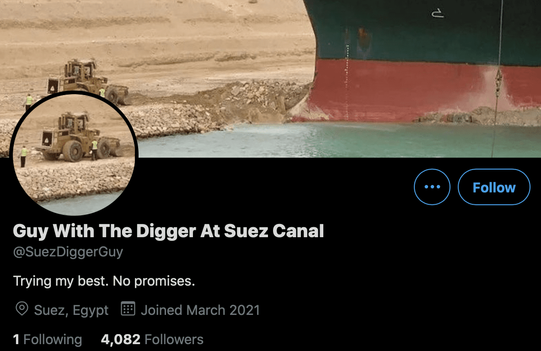Click the 4,082 follower count number
Image resolution: width=541 pixels, height=351 pixels.
[120, 340]
